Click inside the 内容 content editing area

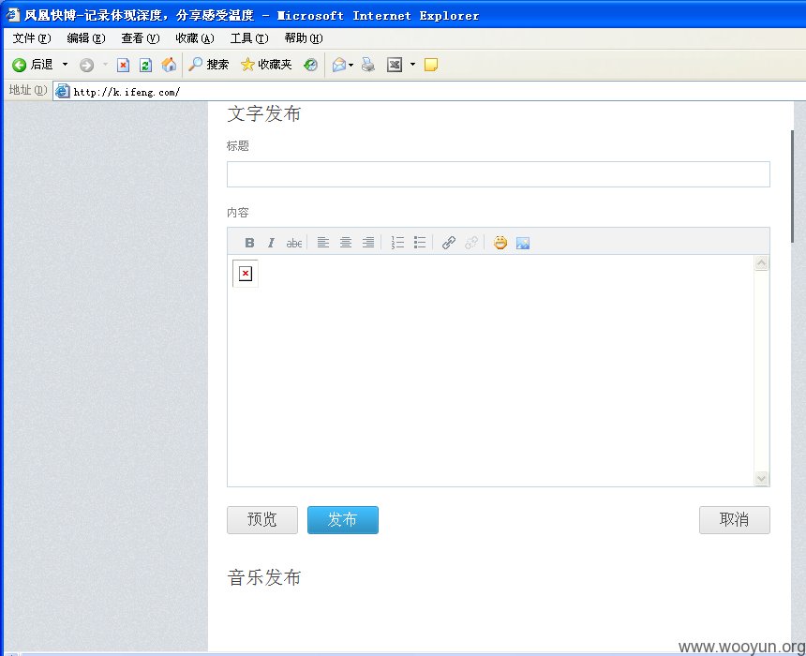click(491, 370)
